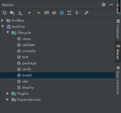This screenshot has width=121, height=113.
Task: Run Maven build with green play icon
Action: [x=39, y=13]
